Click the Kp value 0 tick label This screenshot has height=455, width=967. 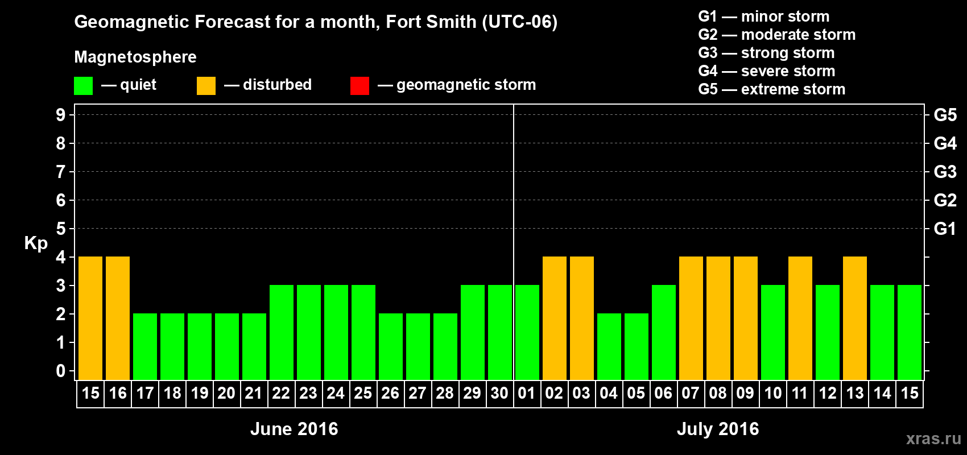(61, 371)
